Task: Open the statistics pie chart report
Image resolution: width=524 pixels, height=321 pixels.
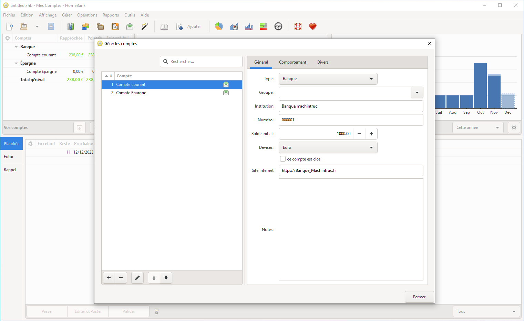Action: pos(219,26)
